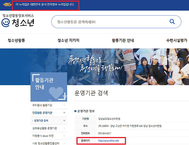Click the smiley 청소년 logo

18,22
